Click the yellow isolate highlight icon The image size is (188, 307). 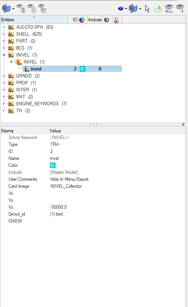pyautogui.click(x=158, y=9)
